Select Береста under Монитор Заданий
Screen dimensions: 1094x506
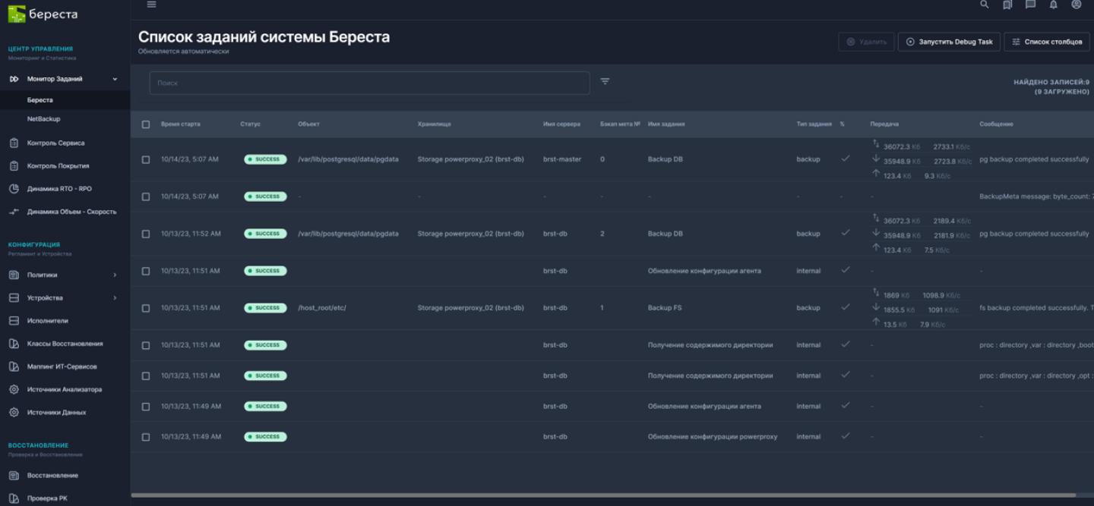point(40,100)
